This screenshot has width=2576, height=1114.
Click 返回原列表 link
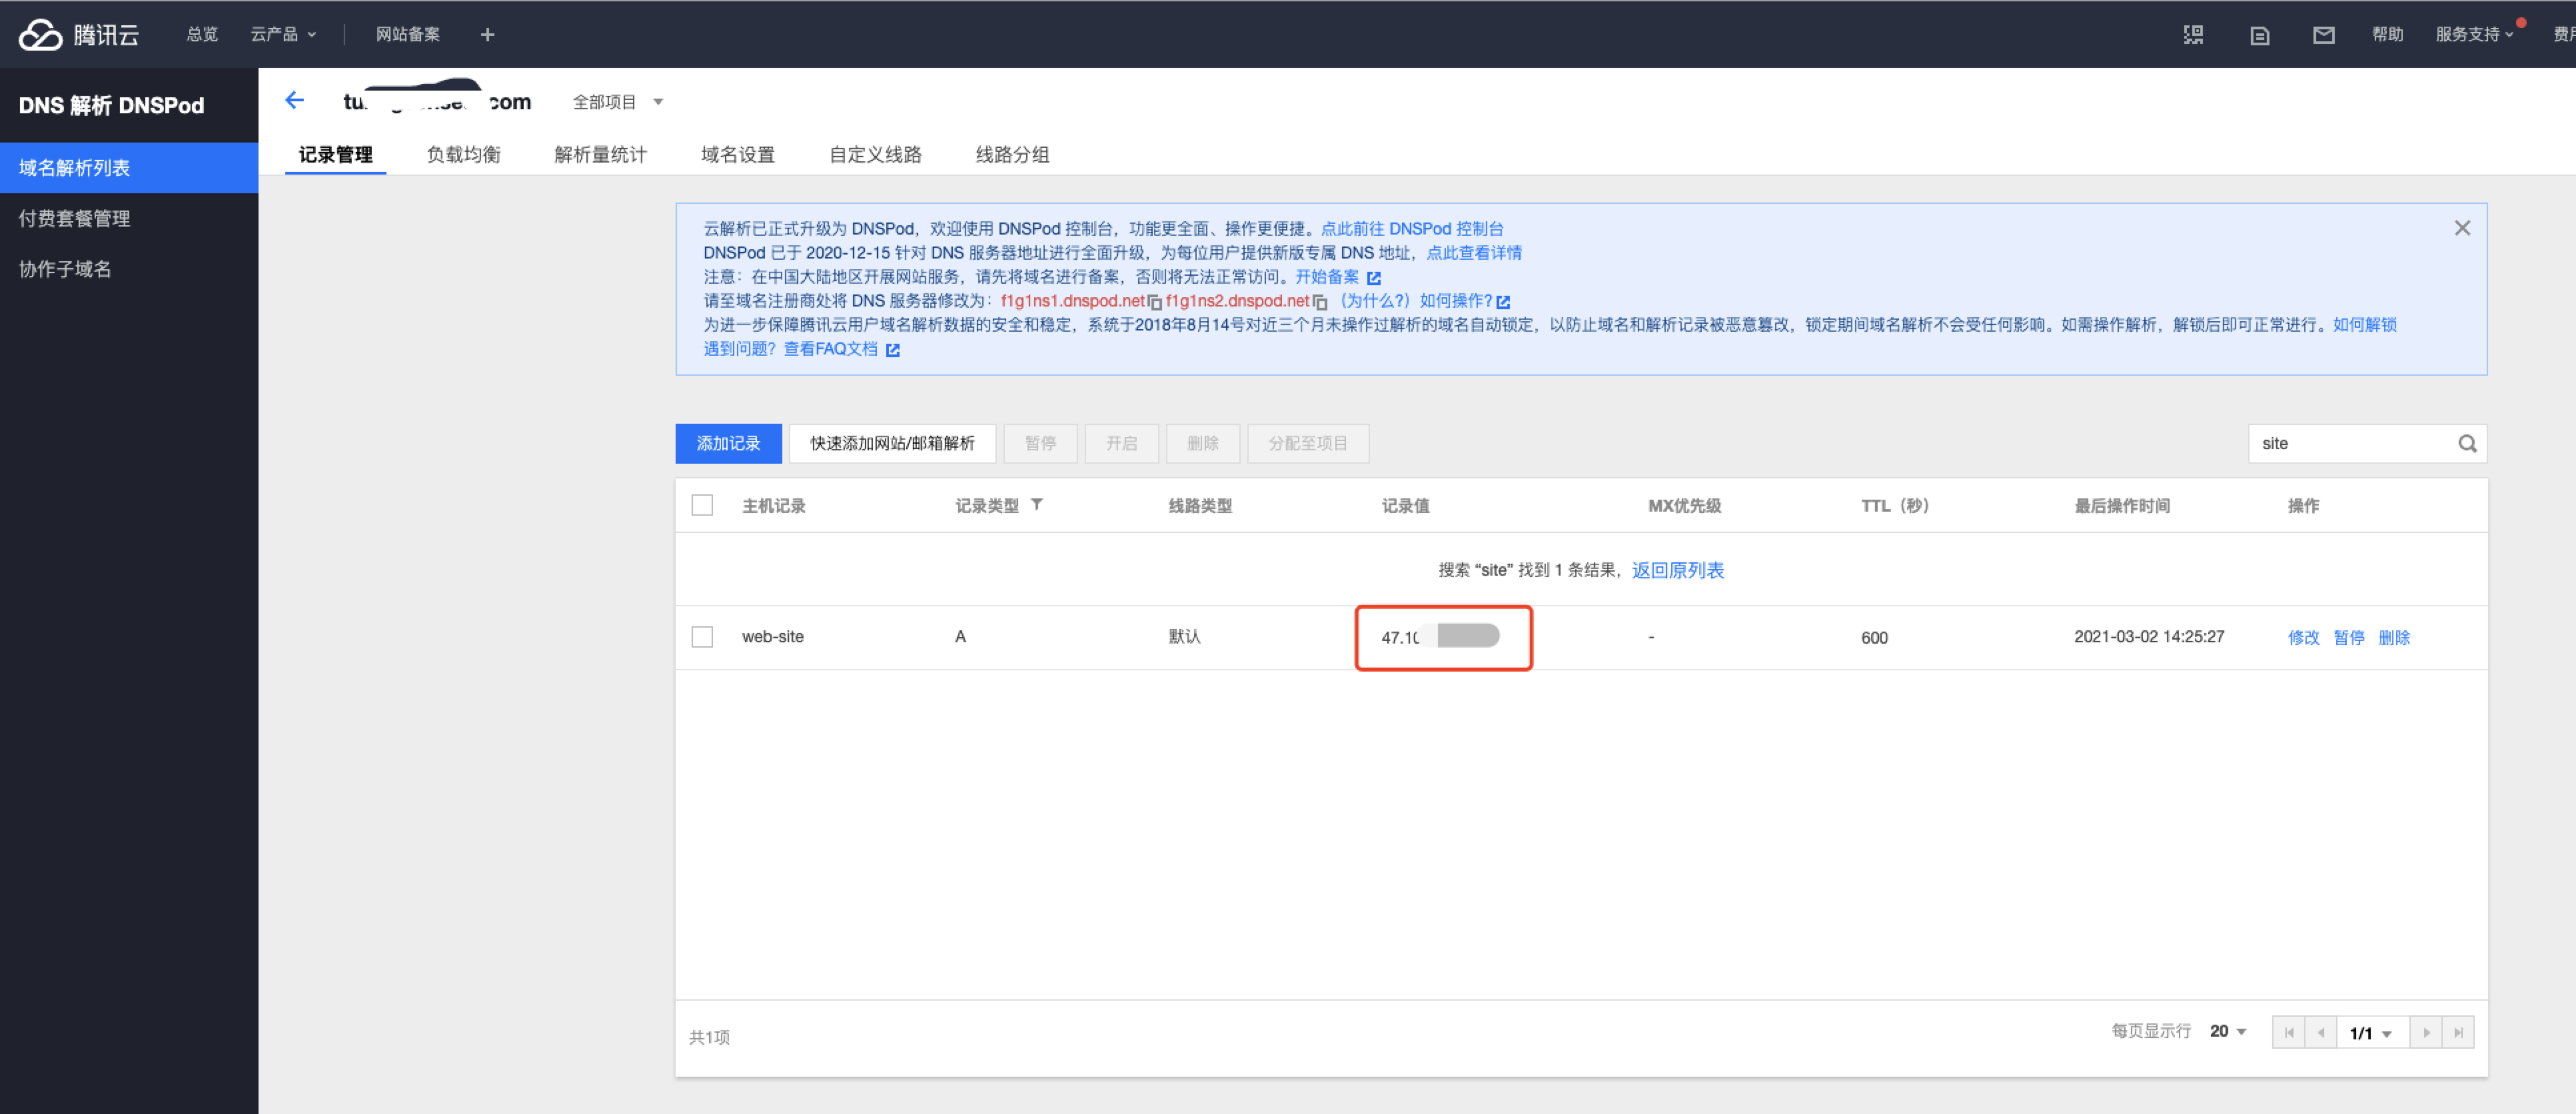(x=1677, y=570)
